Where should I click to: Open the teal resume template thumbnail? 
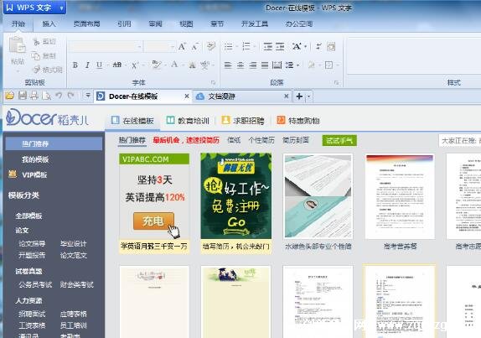318,196
